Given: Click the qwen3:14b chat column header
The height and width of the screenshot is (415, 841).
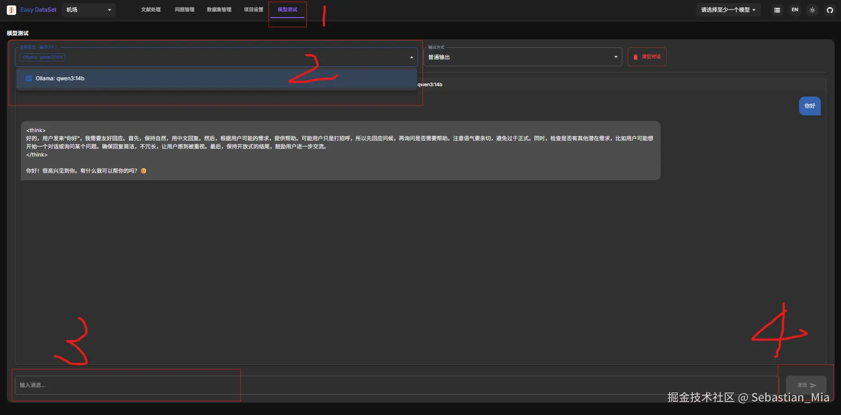Looking at the screenshot, I should point(430,85).
